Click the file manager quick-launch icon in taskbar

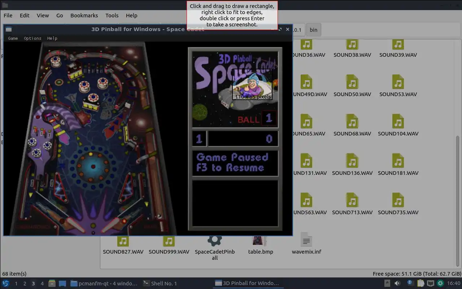(52, 284)
